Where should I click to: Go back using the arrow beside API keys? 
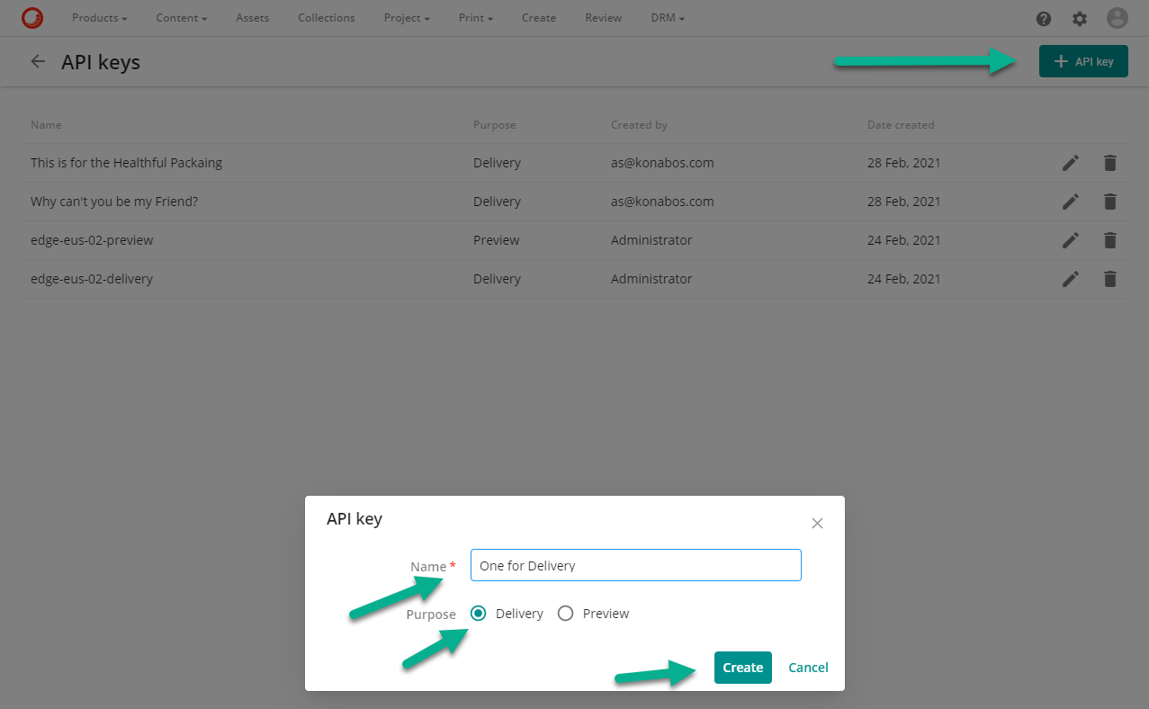[38, 62]
